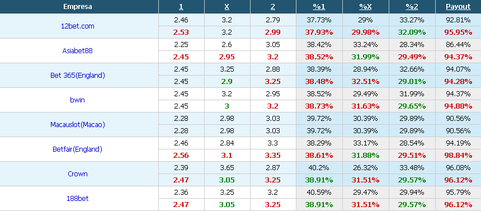481x211 pixels.
Task: Sort by the %X column header
Action: click(365, 7)
